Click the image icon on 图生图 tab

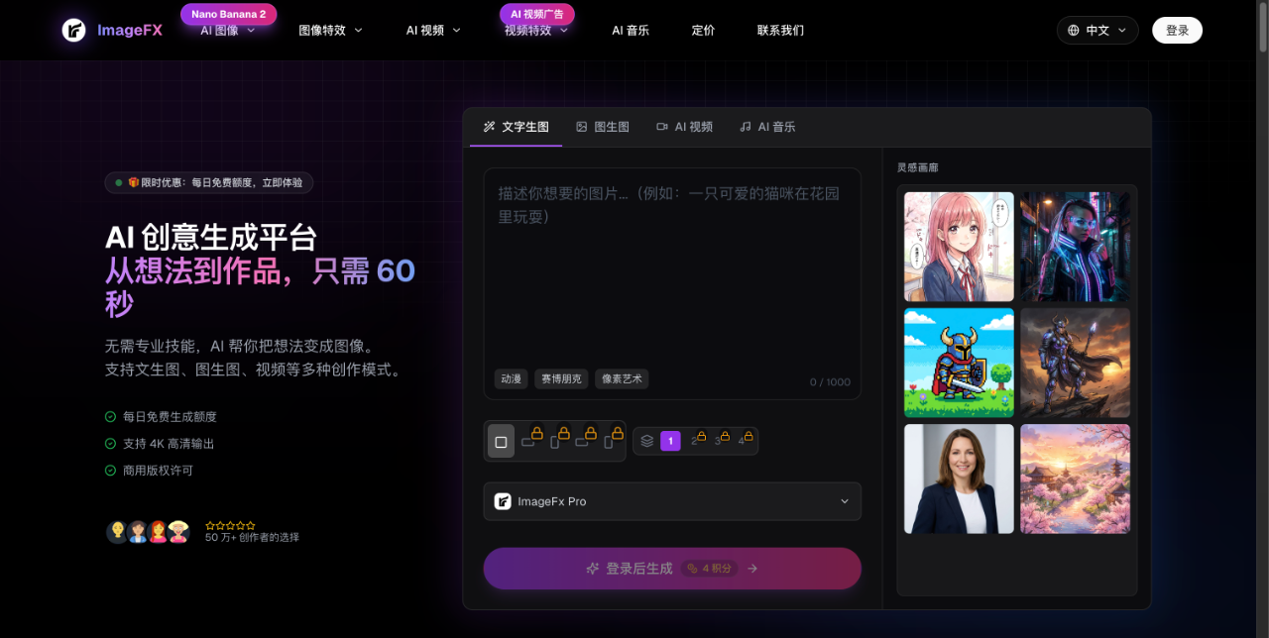pos(582,127)
